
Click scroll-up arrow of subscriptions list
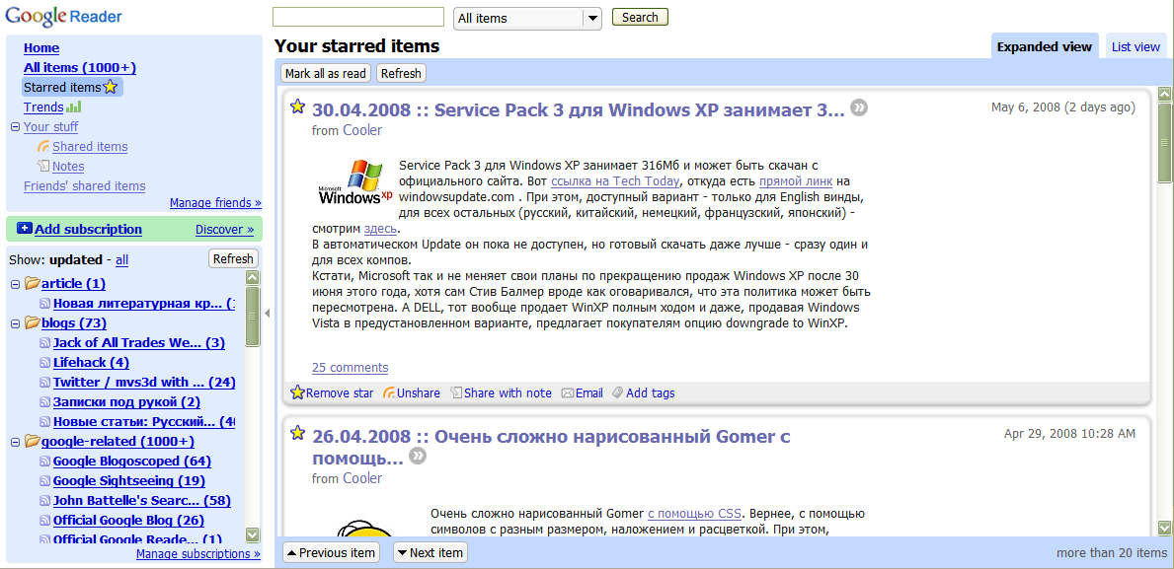click(x=253, y=277)
